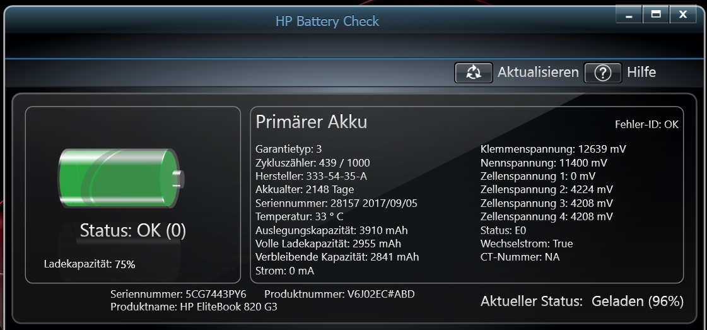The image size is (707, 330).
Task: Close the HP Battery Check window
Action: click(x=683, y=15)
